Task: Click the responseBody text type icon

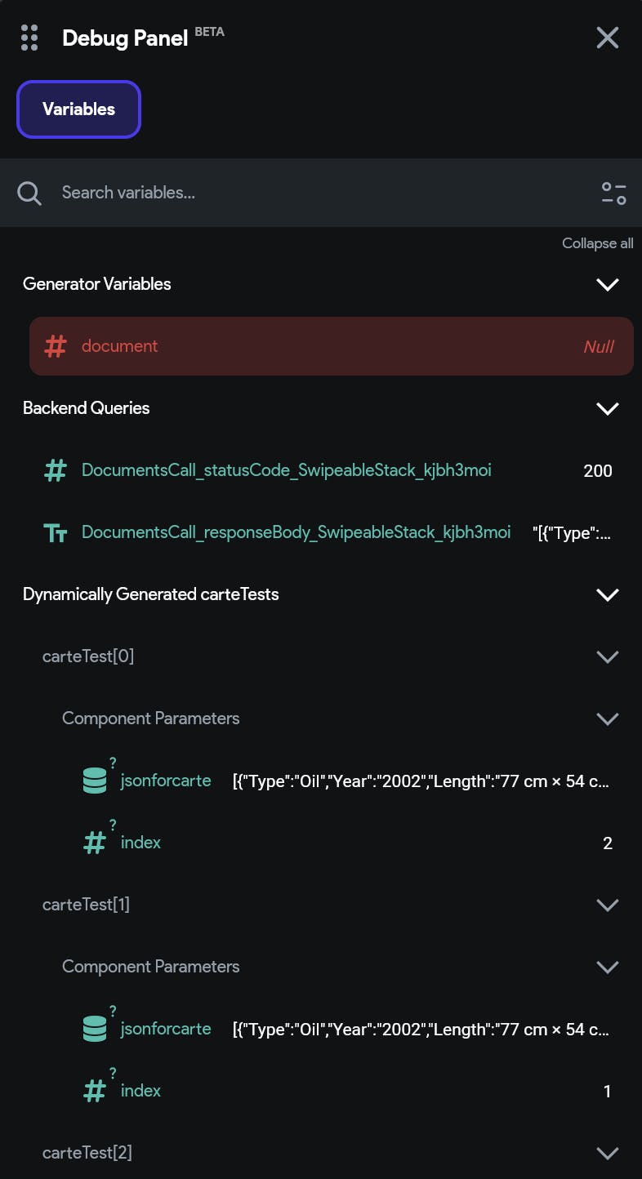Action: (x=56, y=533)
